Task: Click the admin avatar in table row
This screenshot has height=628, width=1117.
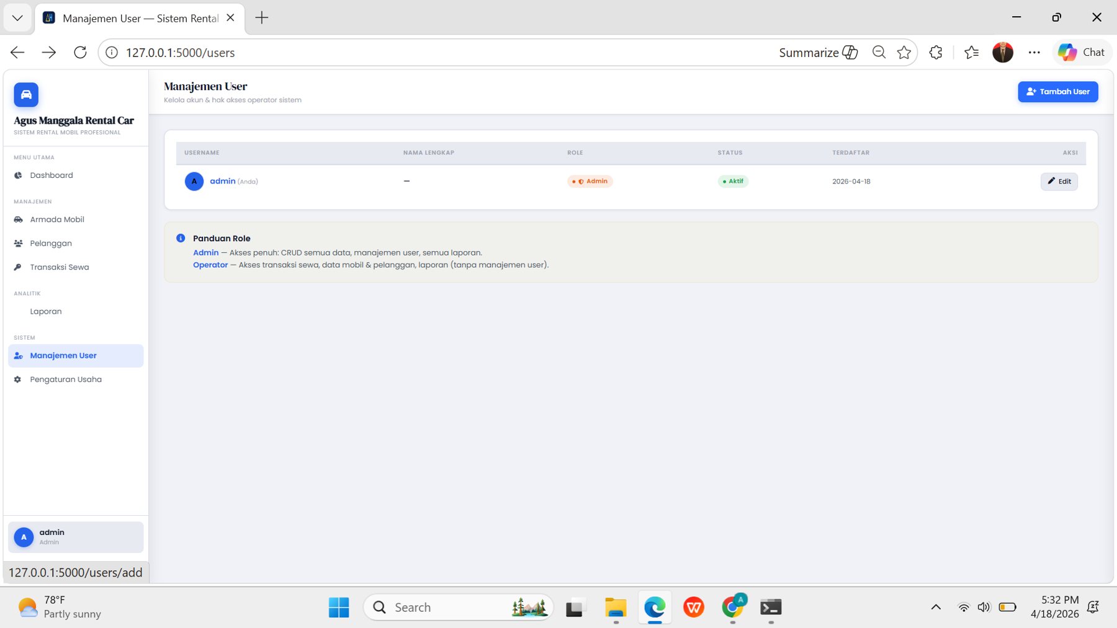Action: tap(194, 182)
